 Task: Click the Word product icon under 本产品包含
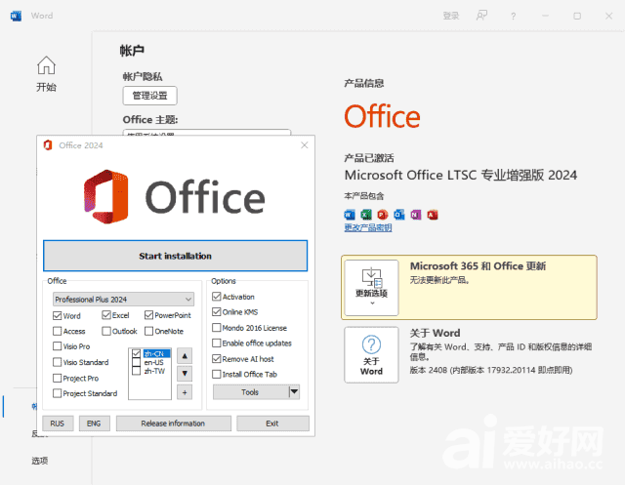click(x=350, y=215)
